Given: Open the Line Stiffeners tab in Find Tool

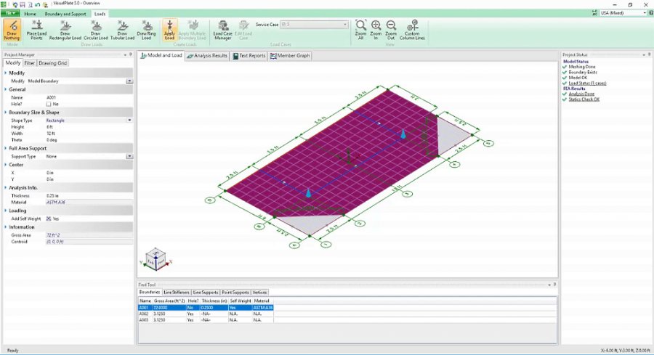Looking at the screenshot, I should [177, 293].
